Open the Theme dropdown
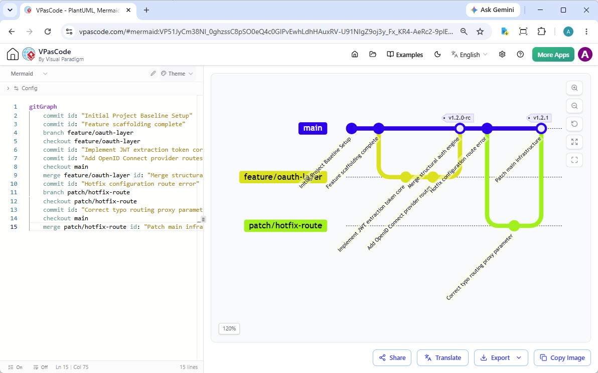598x373 pixels. pos(177,74)
